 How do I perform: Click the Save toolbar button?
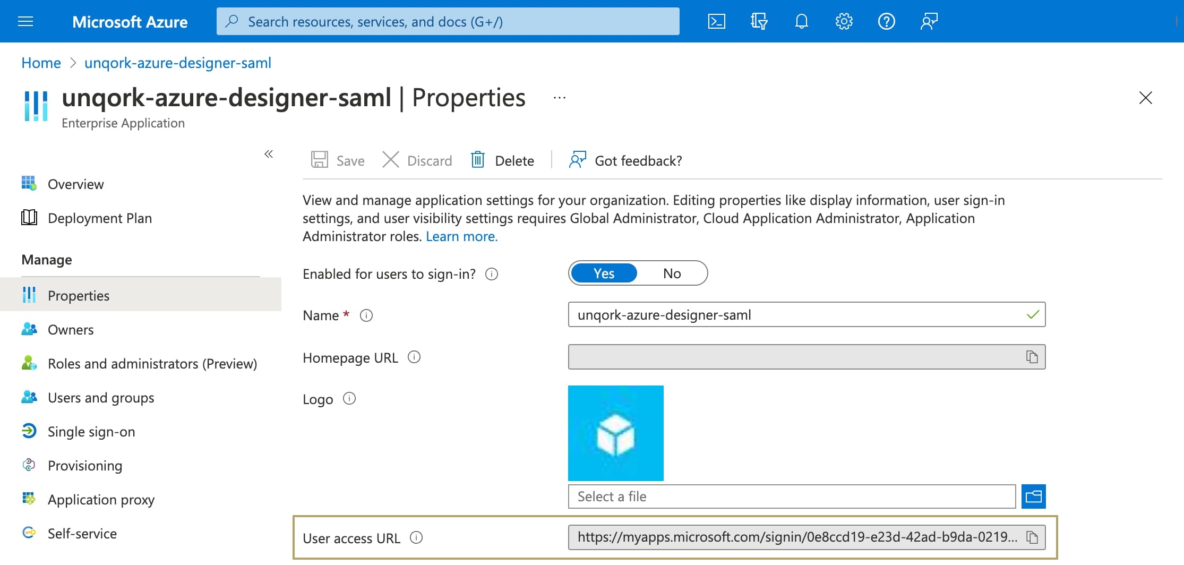click(x=338, y=160)
